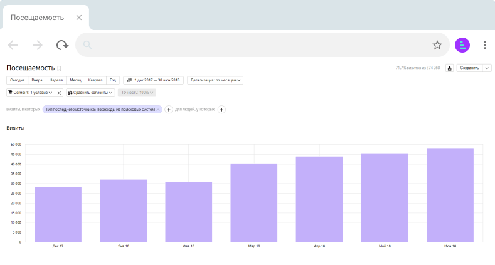Expand the arrow next to the Сохранить button

click(487, 68)
